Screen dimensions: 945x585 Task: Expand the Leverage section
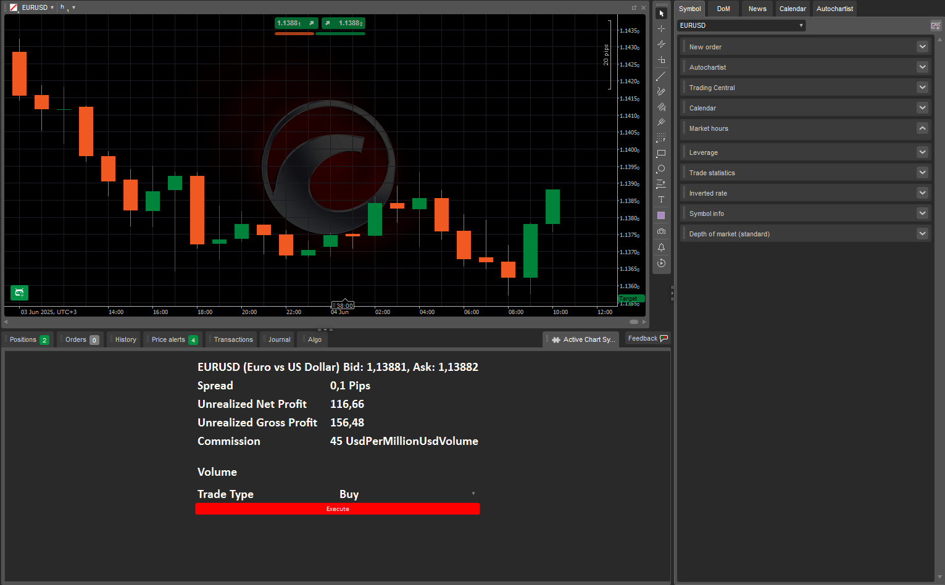pos(922,152)
